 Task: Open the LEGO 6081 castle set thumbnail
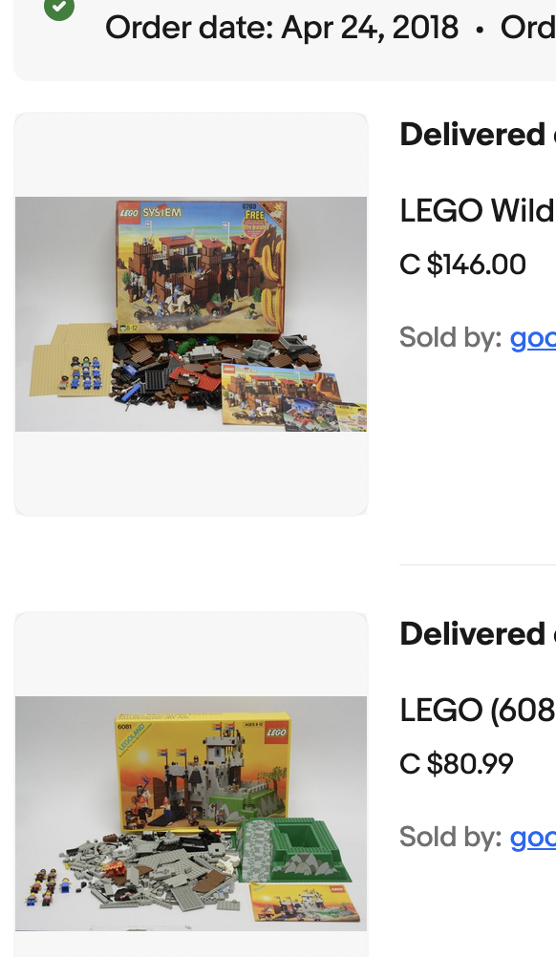191,813
